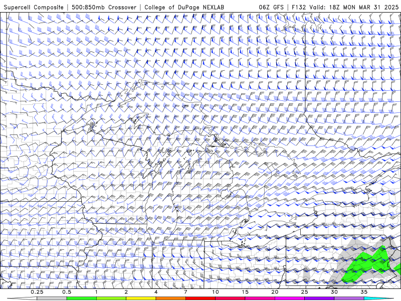Click the legend value '2'
Image resolution: width=401 pixels, height=301 pixels.
click(126, 292)
